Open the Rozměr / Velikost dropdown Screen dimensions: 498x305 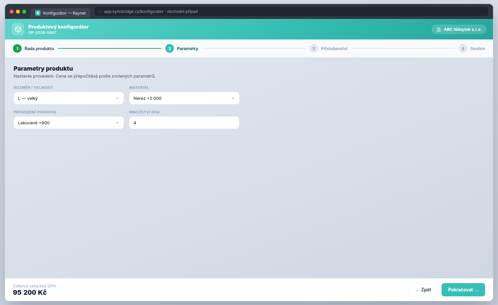click(x=69, y=98)
